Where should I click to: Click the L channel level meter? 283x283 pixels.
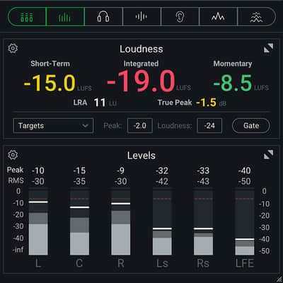click(38, 221)
